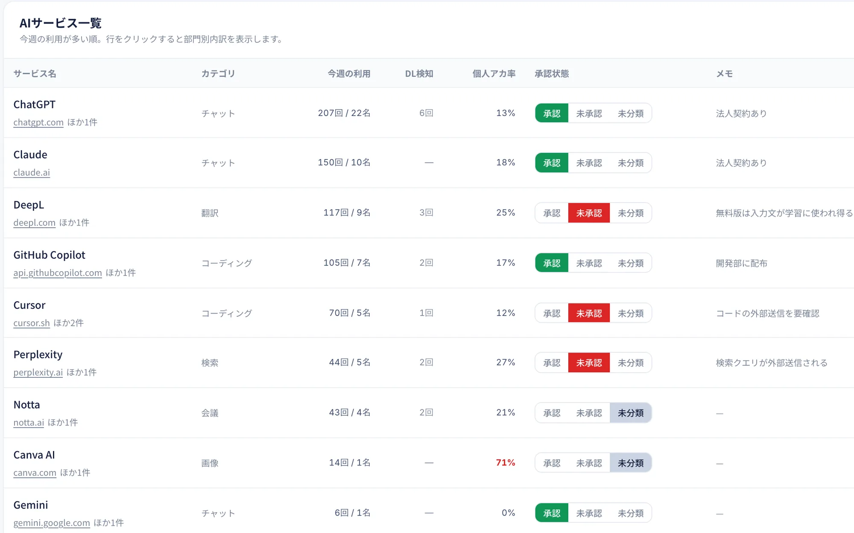Open the api.githubcopilot.com link
The height and width of the screenshot is (533, 854).
click(x=58, y=272)
